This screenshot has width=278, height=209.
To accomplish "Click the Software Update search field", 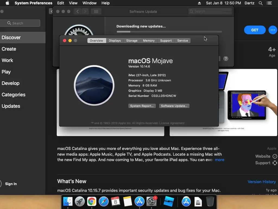I will click(210, 11).
